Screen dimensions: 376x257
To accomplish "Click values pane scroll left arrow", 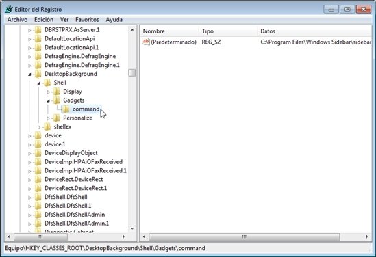I will (144, 236).
